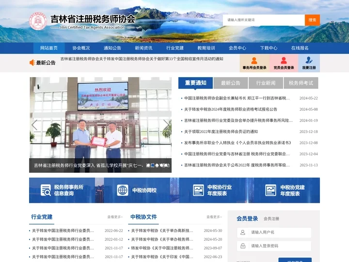The image size is (349, 262).
Task: Click the password field lock icon
Action: point(243,246)
